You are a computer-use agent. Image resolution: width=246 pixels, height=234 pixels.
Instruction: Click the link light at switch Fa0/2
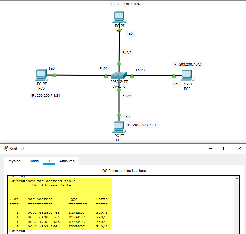point(119,63)
